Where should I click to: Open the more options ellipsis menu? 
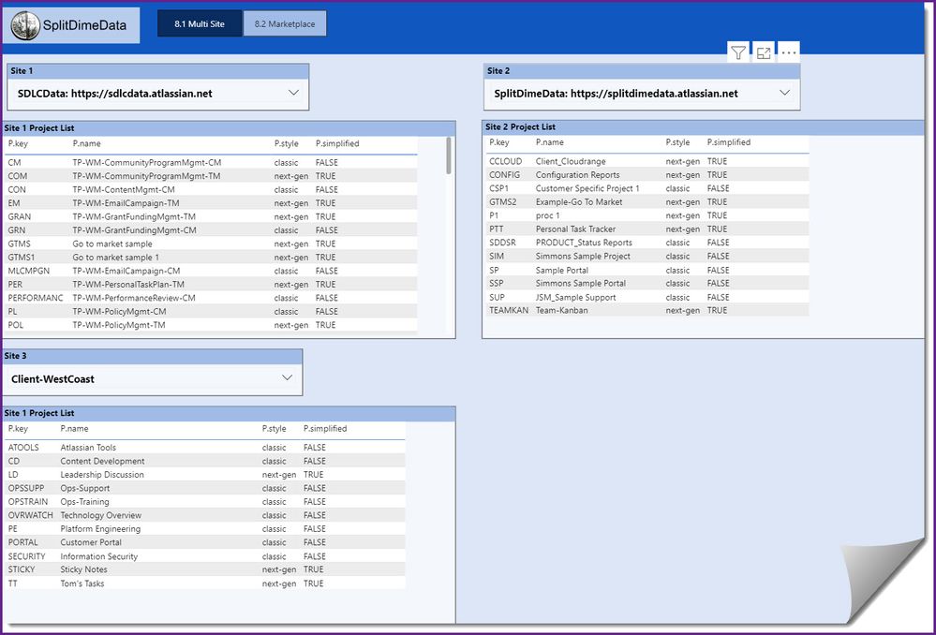[x=789, y=52]
